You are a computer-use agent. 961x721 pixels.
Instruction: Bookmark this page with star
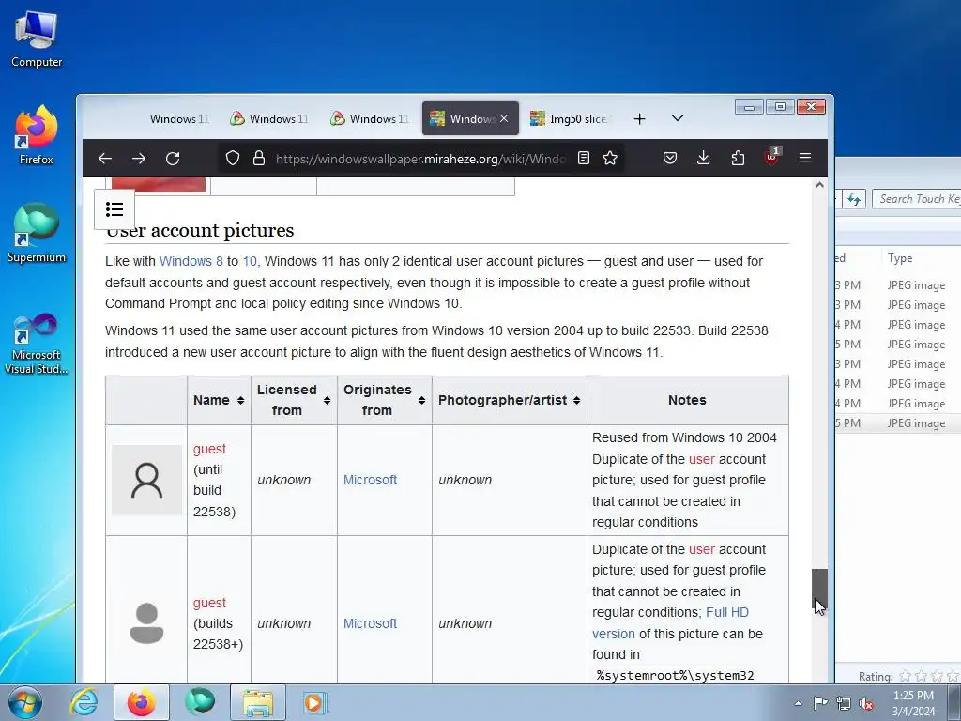click(x=610, y=158)
